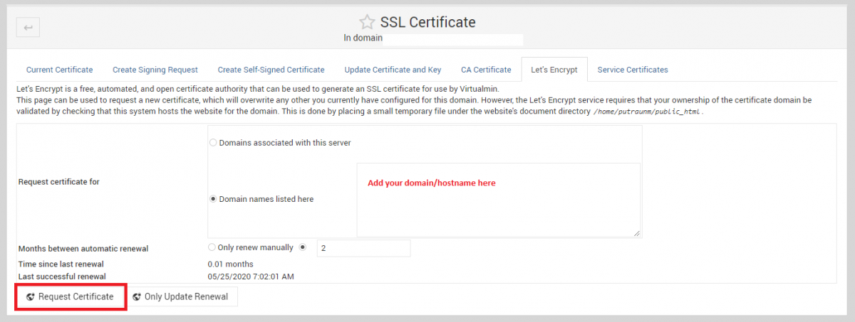Click the Only Update Renewal button

pos(181,297)
